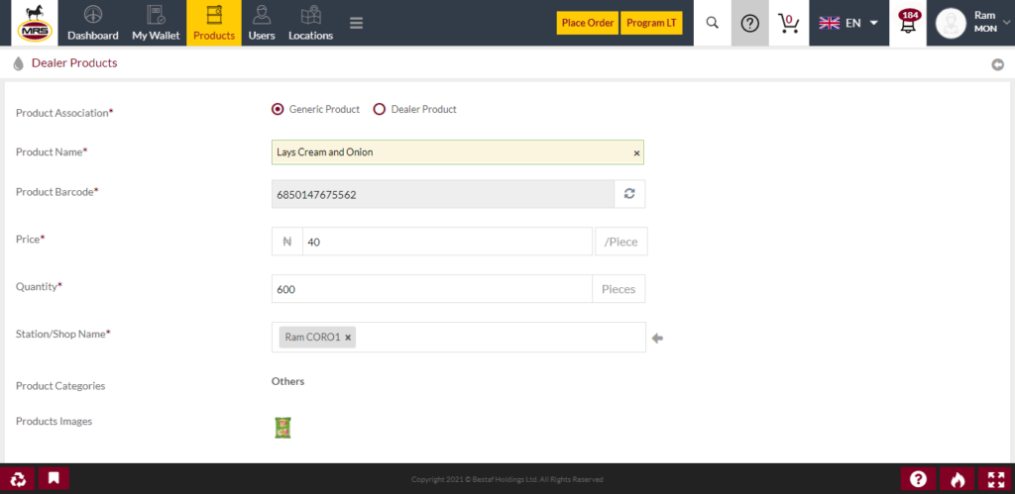The height and width of the screenshot is (494, 1015).
Task: Expand the EN language dropdown
Action: 848,23
